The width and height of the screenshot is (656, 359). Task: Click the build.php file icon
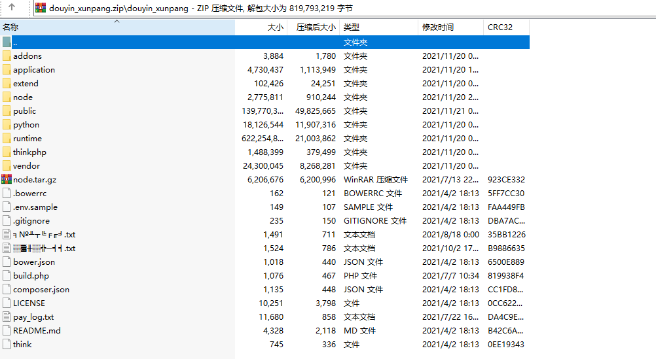pyautogui.click(x=7, y=276)
